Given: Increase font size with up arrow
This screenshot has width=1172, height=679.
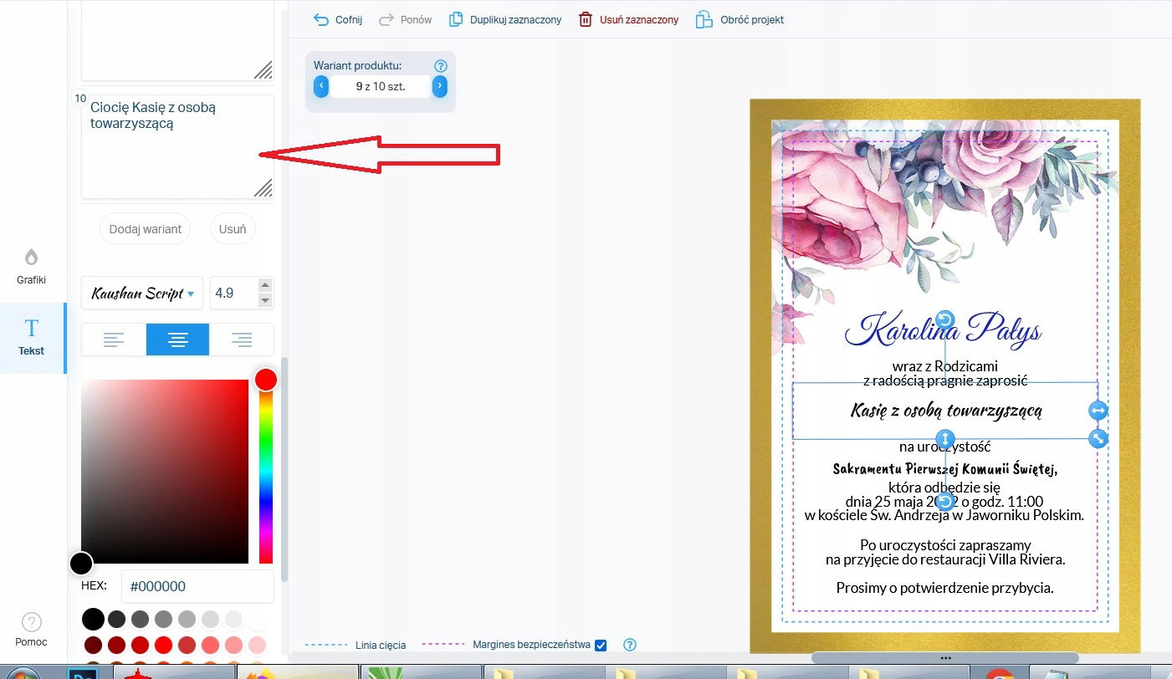Looking at the screenshot, I should [265, 286].
